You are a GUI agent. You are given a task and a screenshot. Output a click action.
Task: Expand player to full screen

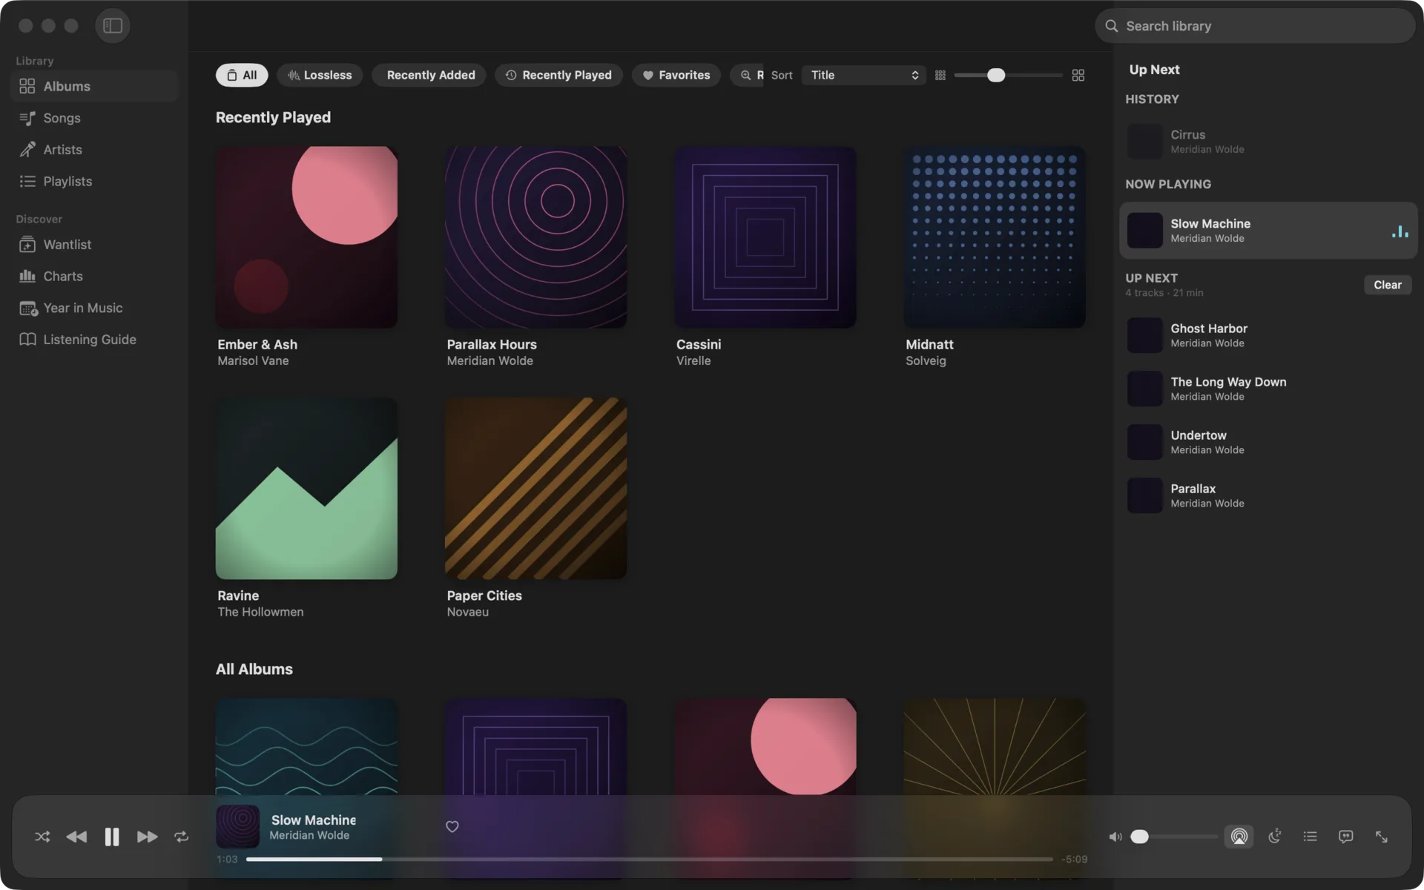pyautogui.click(x=1381, y=837)
